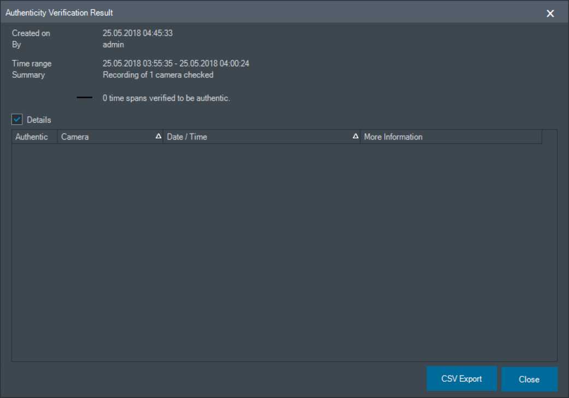This screenshot has width=569, height=398.
Task: Select the admin user name text
Action: (x=113, y=45)
